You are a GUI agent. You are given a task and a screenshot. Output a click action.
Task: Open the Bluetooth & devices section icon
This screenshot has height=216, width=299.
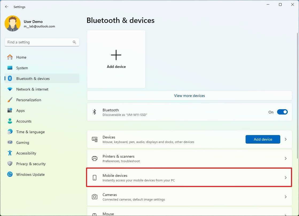pyautogui.click(x=10, y=78)
